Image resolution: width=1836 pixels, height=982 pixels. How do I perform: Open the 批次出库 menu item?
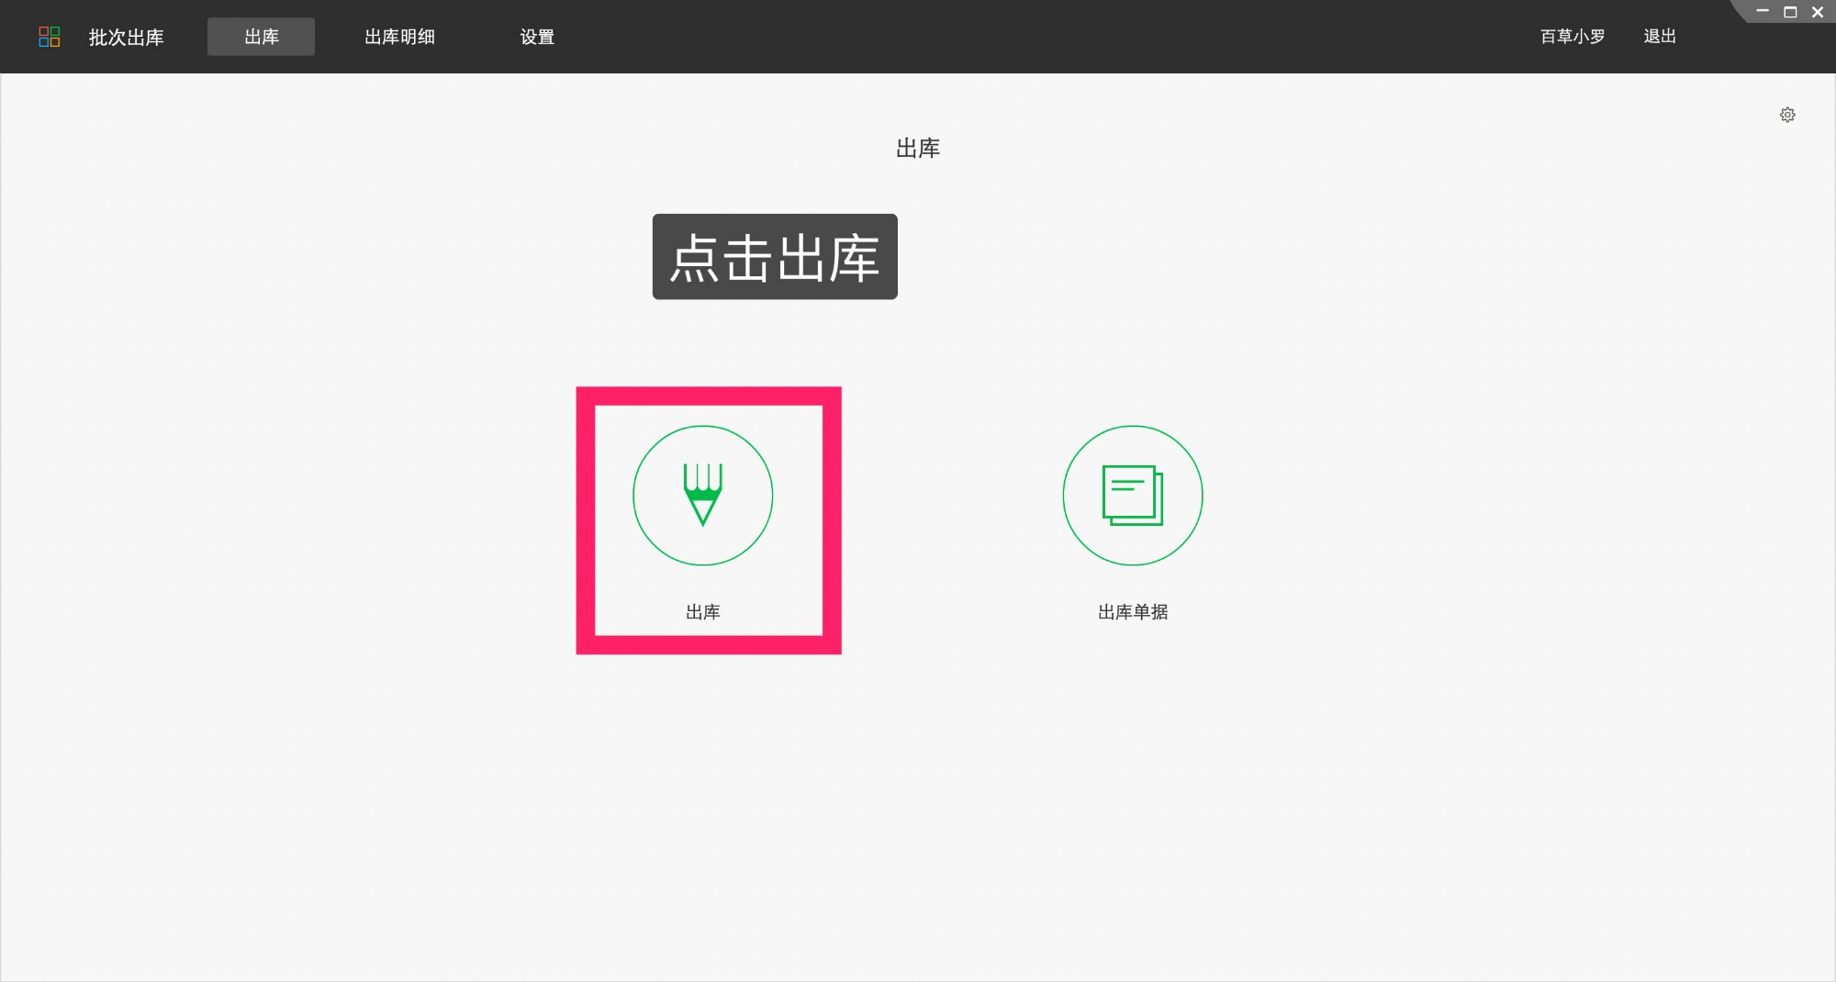(x=126, y=37)
